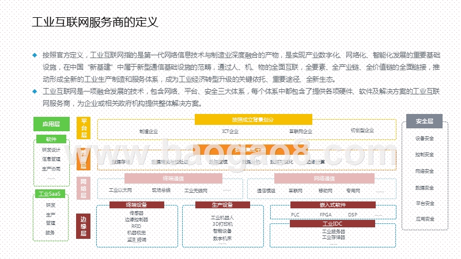Click the 研发设计 item under 软件

point(51,150)
